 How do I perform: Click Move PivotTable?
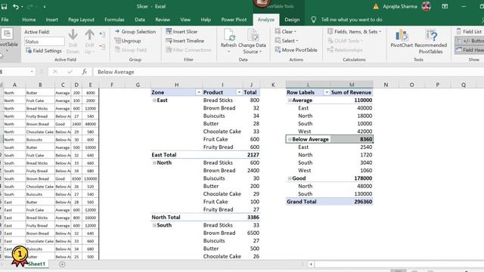coord(296,50)
